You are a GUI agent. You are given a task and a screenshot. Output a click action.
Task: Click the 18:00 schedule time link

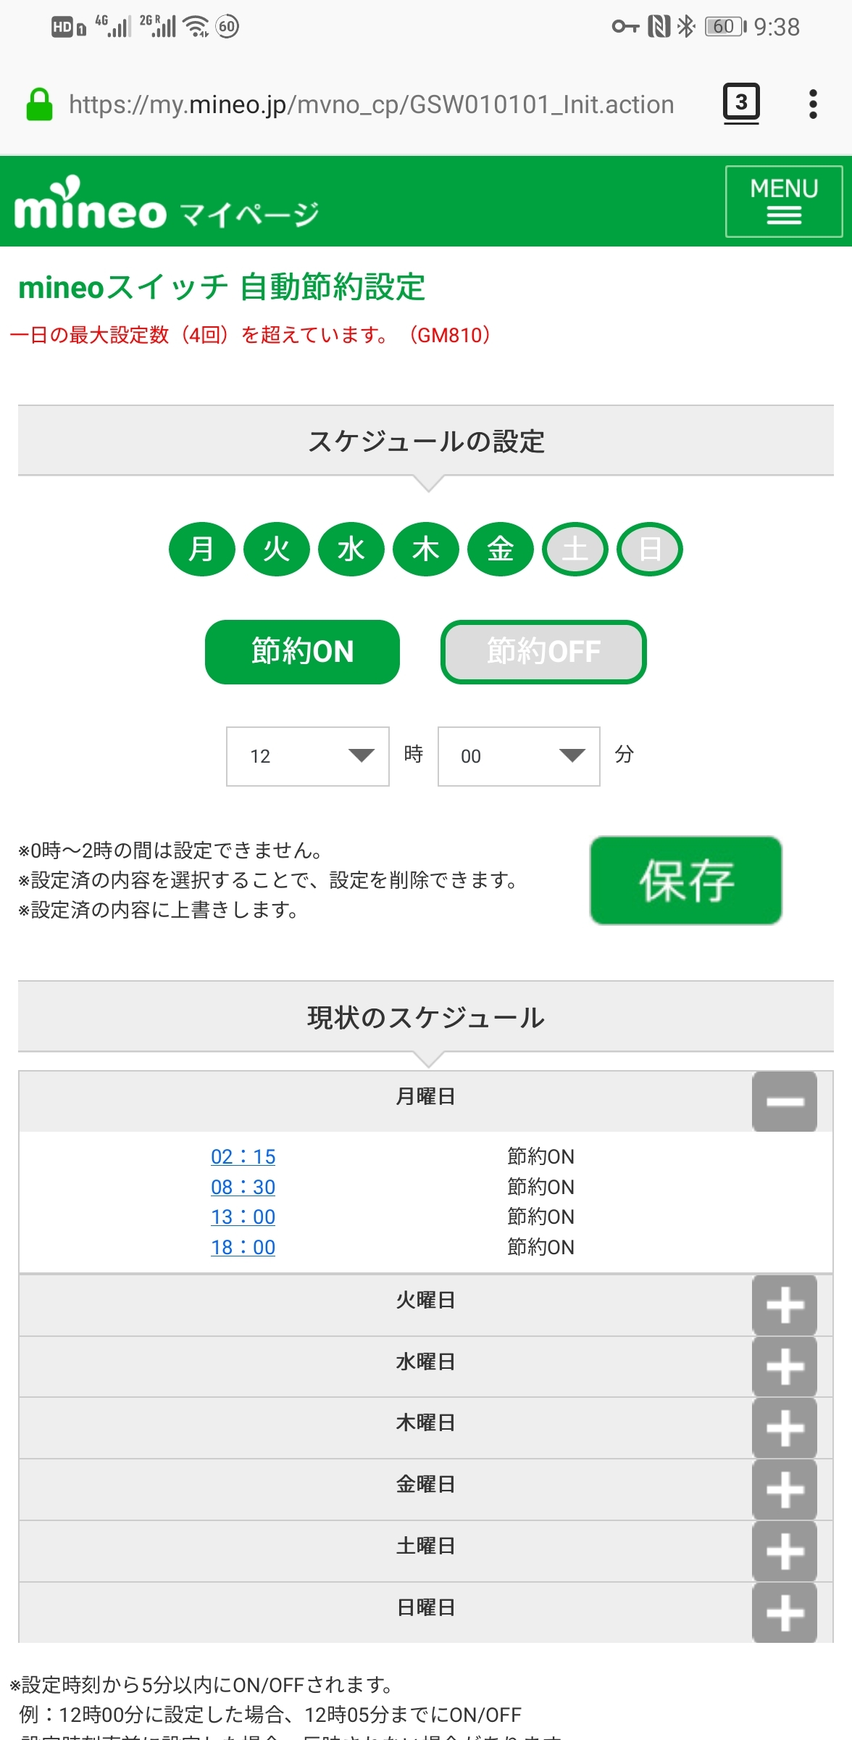(x=243, y=1247)
